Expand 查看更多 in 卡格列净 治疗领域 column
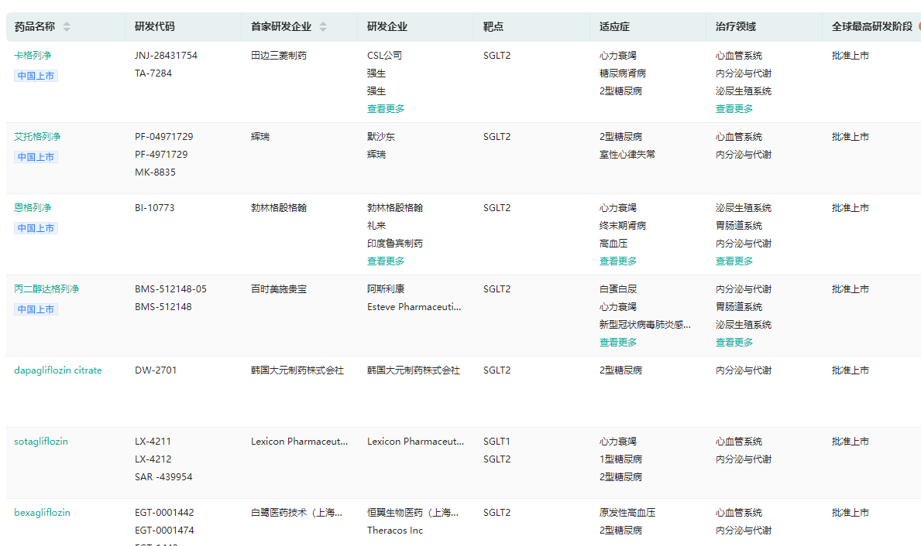Screen dimensions: 921x546 point(734,109)
